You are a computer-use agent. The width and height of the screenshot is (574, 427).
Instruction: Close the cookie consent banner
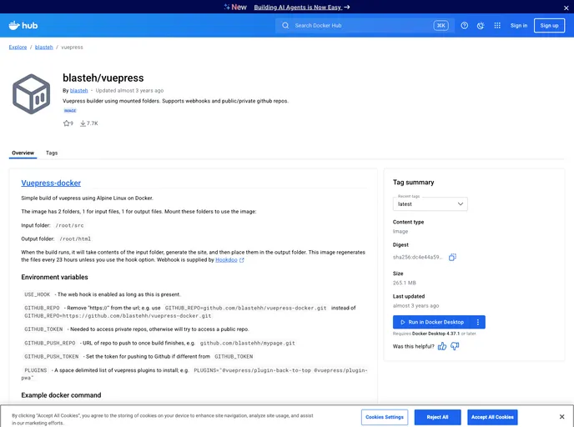pos(562,417)
